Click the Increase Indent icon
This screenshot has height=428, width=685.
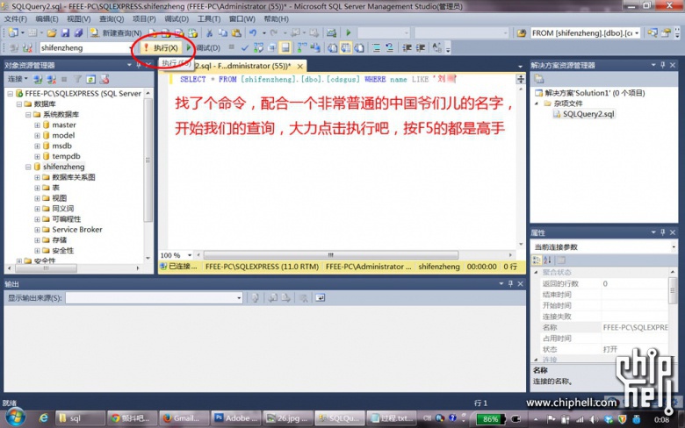click(x=421, y=47)
